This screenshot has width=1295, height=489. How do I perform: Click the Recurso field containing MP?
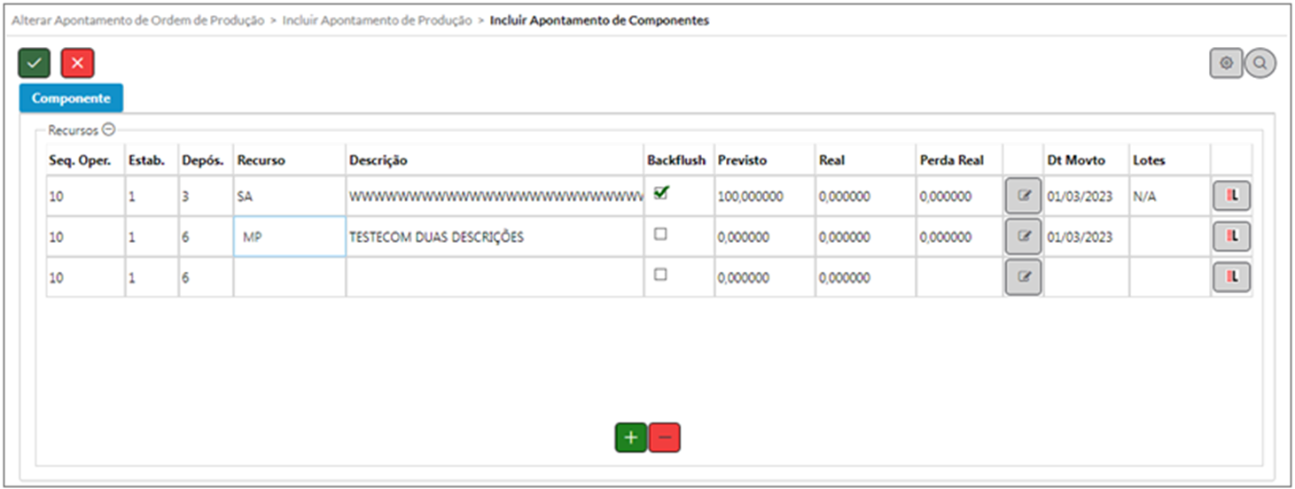[x=290, y=237]
